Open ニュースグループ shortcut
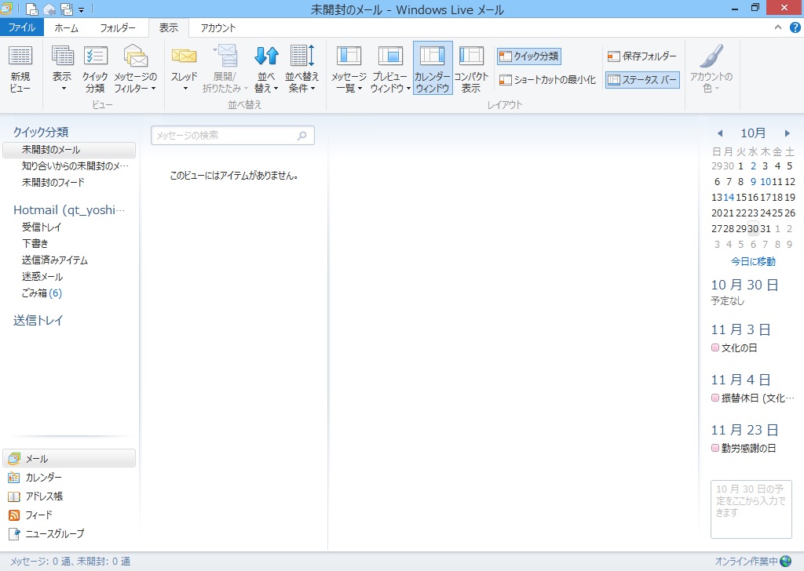The width and height of the screenshot is (804, 571). 54,534
